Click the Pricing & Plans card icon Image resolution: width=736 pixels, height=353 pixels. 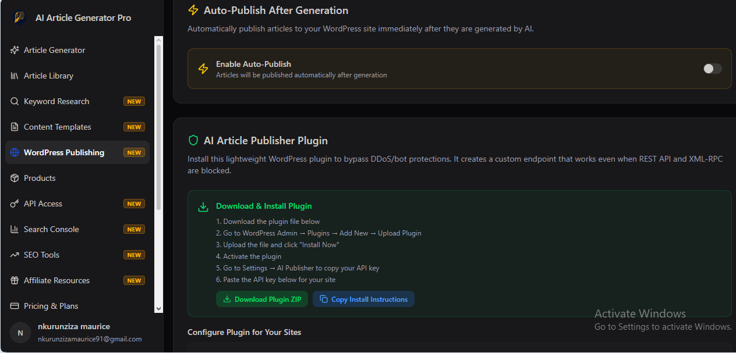coord(15,306)
